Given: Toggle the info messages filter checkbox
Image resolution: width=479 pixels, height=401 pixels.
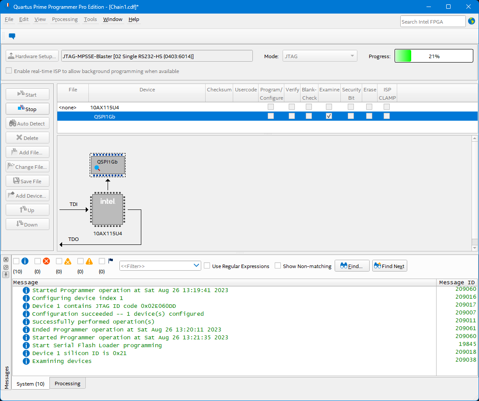Looking at the screenshot, I should coord(16,261).
